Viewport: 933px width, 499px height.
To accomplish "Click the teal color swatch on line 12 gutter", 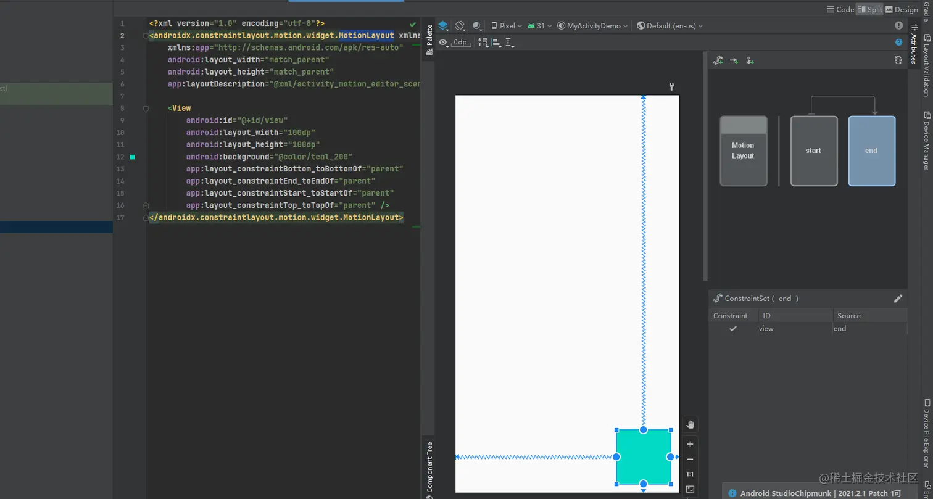I will [132, 157].
